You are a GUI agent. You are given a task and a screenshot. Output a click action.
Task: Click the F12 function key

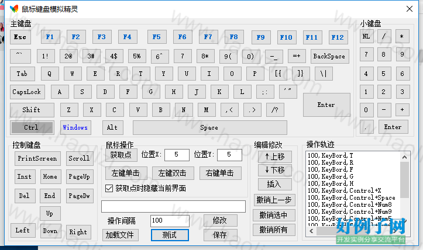click(x=338, y=37)
